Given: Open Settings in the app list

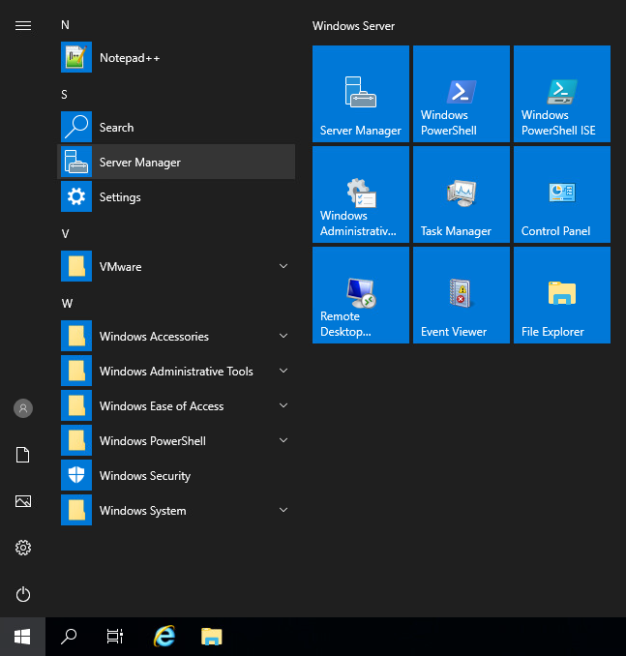Looking at the screenshot, I should click(x=176, y=196).
